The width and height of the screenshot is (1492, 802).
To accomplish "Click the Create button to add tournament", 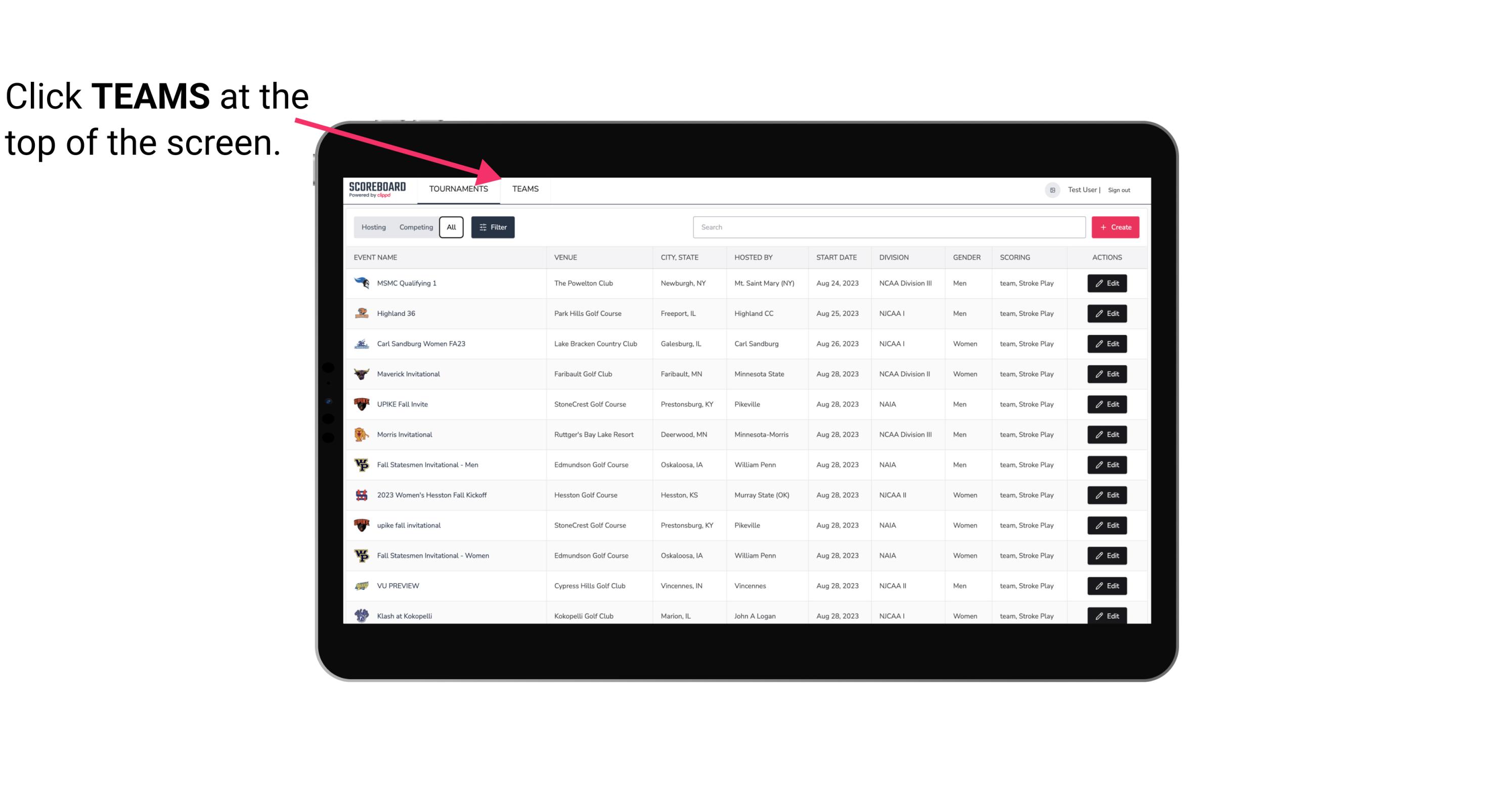I will tap(1116, 227).
